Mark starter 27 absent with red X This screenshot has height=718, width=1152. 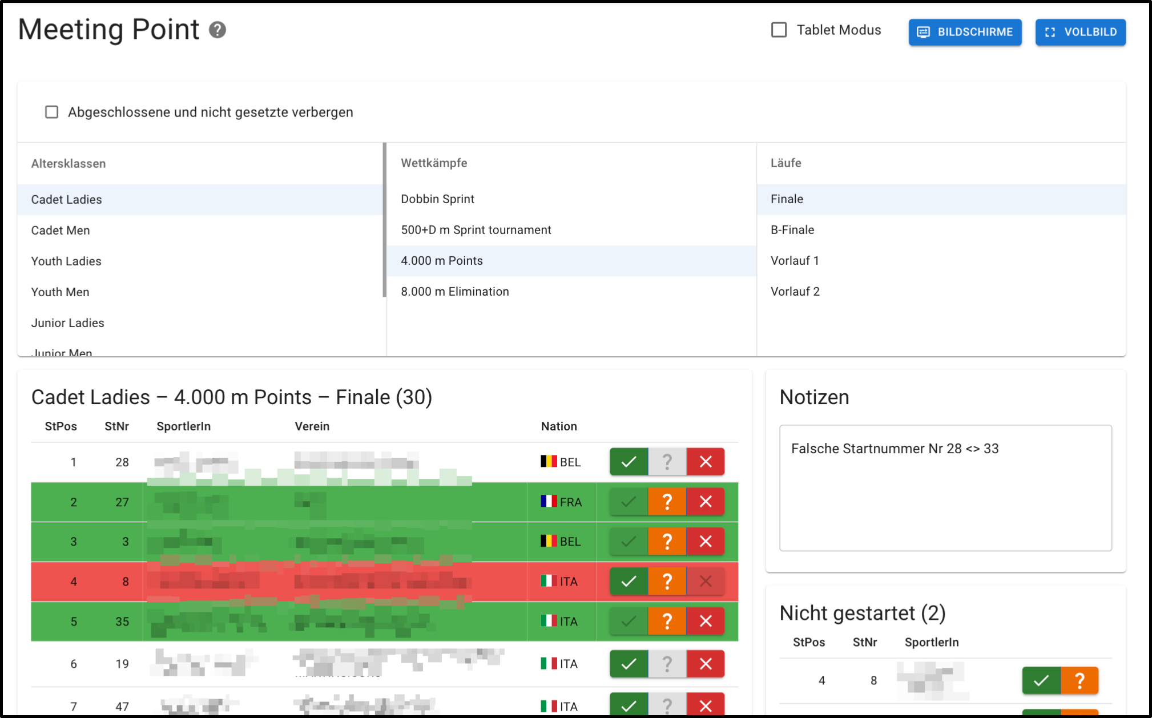[706, 502]
